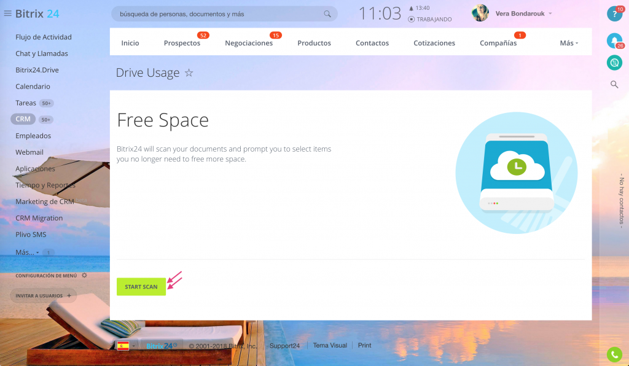
Task: Click the Tareas 50+ counter badge
Action: click(47, 103)
